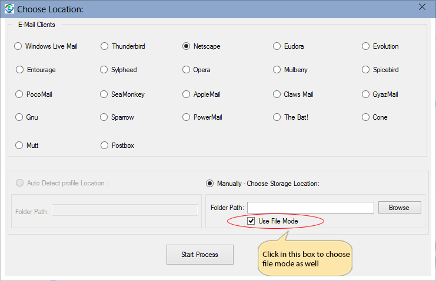Select the AppleMail radio button
Image resolution: width=436 pixels, height=281 pixels.
[x=187, y=94]
